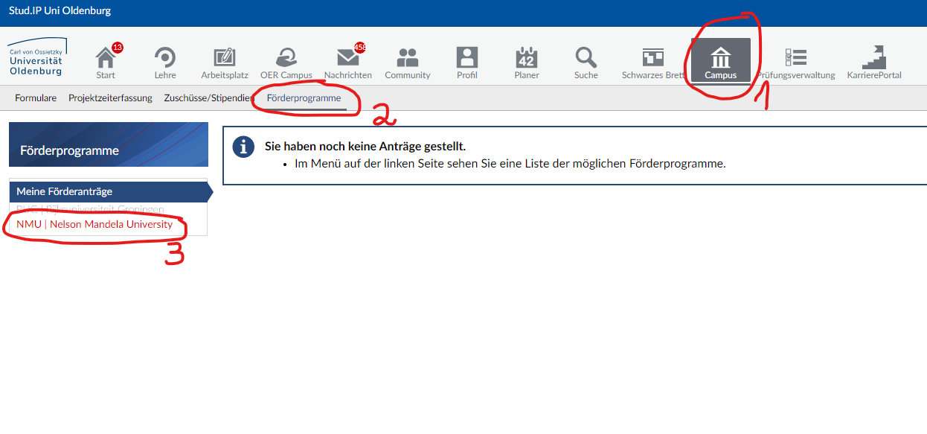Screen dimensions: 927x434
Task: Open NMU Nelson Mandela University link
Action: [x=94, y=224]
